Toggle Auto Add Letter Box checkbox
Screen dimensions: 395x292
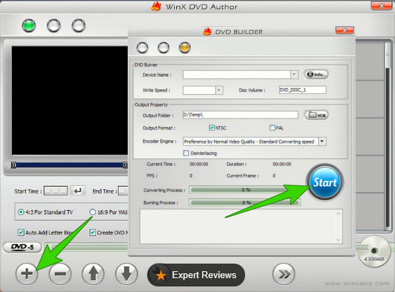coord(21,232)
